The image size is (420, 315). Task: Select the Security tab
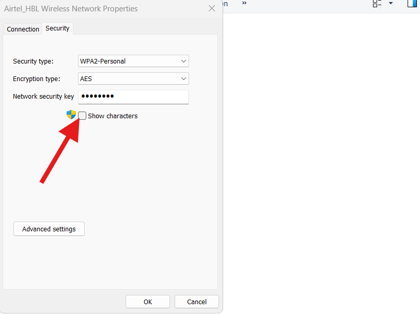pyautogui.click(x=57, y=28)
